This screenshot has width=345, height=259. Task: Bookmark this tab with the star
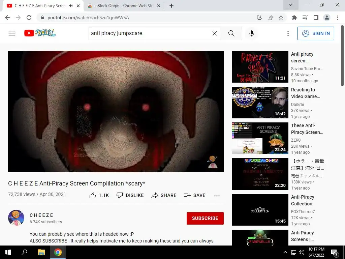pos(281,18)
